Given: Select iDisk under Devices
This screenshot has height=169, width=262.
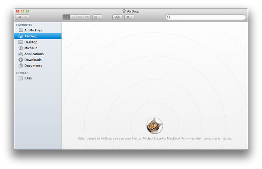Looking at the screenshot, I should (38, 78).
